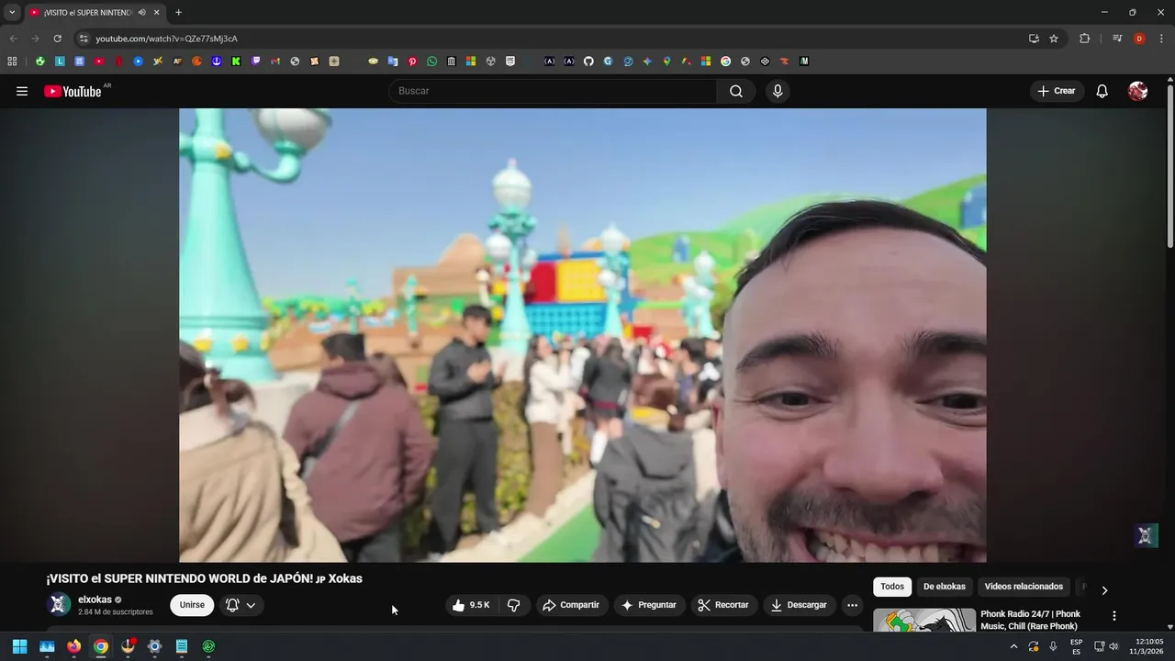Dislike the video
Image resolution: width=1175 pixels, height=661 pixels.
(514, 605)
